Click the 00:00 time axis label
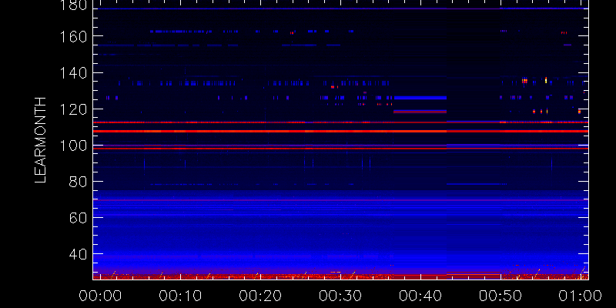Viewport: 616px width, 308px height. [100, 296]
